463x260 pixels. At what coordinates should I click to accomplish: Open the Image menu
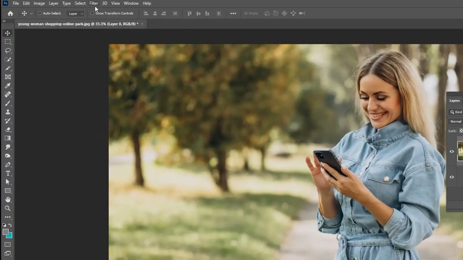(39, 3)
